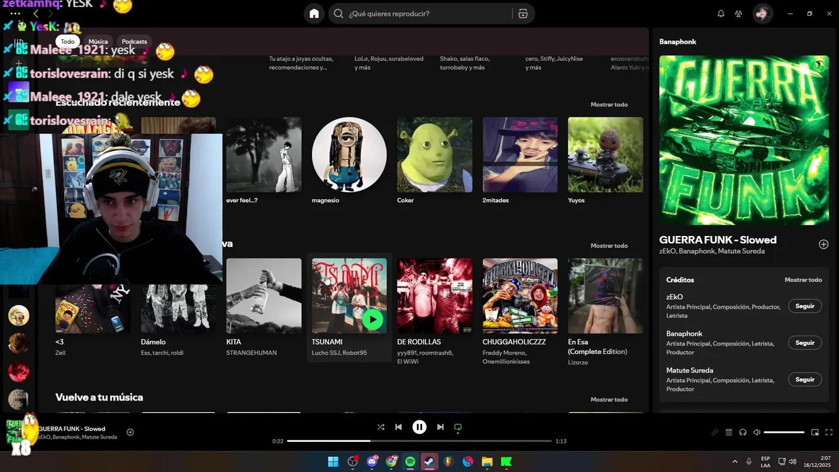Show all for Vuelve a tu música

(609, 400)
